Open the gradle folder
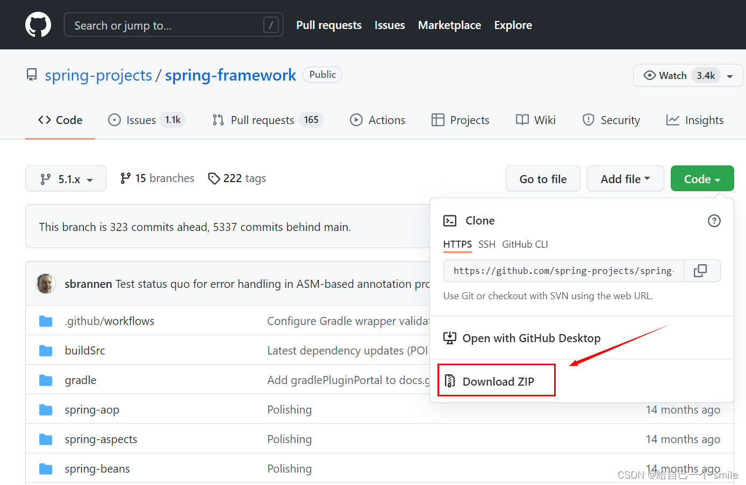746x485 pixels. (x=81, y=380)
